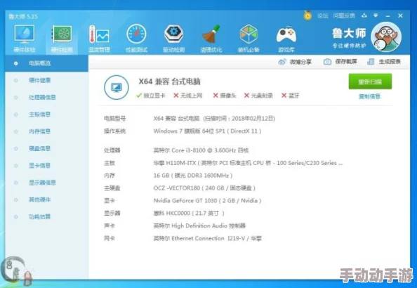Click the Core i3-8100 processor value
This screenshot has width=417, height=288.
(x=201, y=150)
